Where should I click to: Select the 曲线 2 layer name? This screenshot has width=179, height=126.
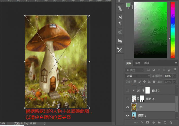[x=156, y=91]
